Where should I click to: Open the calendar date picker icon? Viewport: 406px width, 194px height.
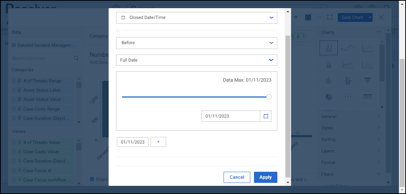266,116
